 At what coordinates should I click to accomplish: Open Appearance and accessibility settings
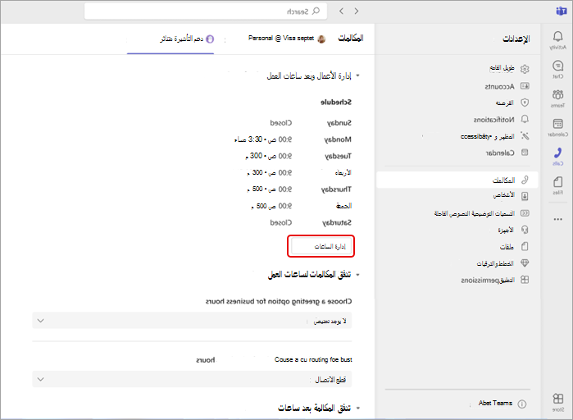pos(495,136)
